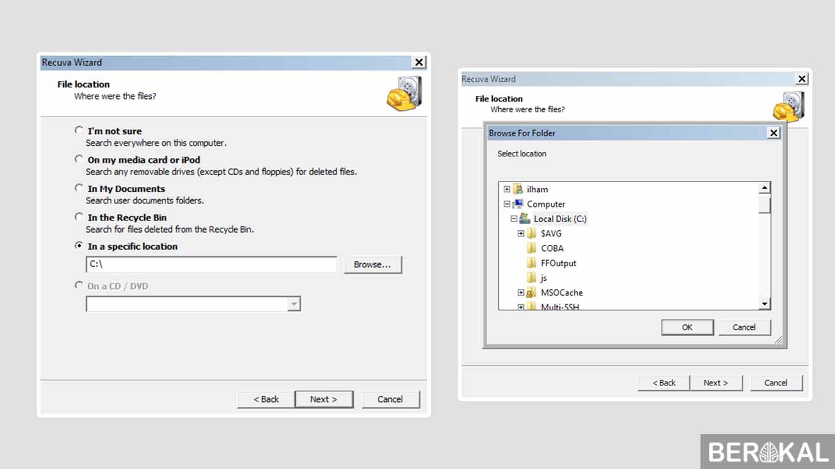Image resolution: width=835 pixels, height=469 pixels.
Task: Open the CD/DVD drive dropdown
Action: coord(295,304)
